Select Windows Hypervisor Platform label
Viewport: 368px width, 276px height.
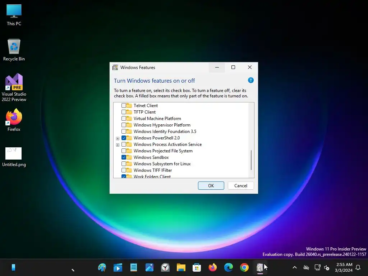[x=162, y=125]
